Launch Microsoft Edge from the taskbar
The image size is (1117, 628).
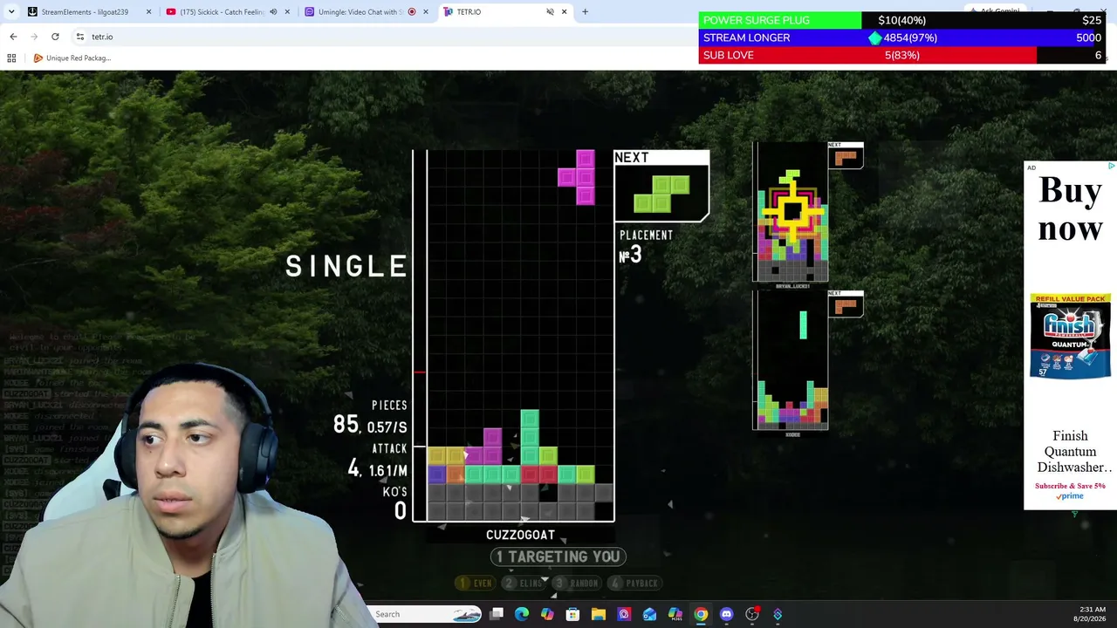[x=522, y=614]
